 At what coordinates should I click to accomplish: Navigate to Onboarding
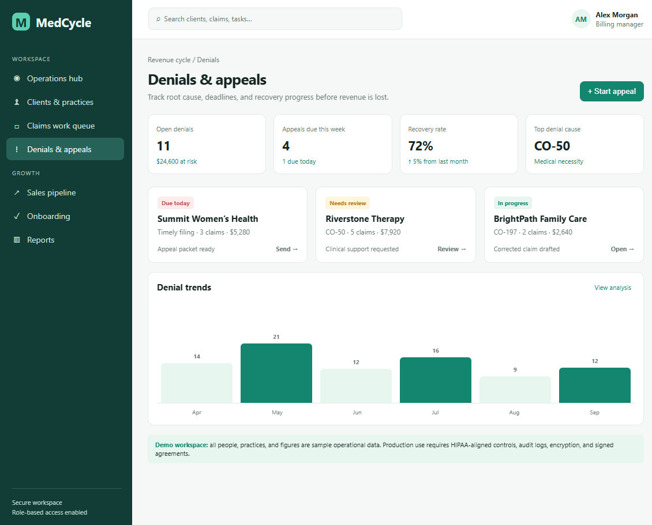(x=65, y=216)
